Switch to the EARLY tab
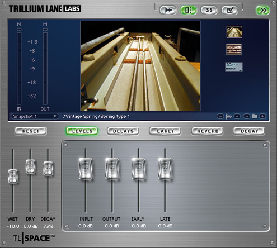Viewport: 277px width, 248px height. click(165, 131)
